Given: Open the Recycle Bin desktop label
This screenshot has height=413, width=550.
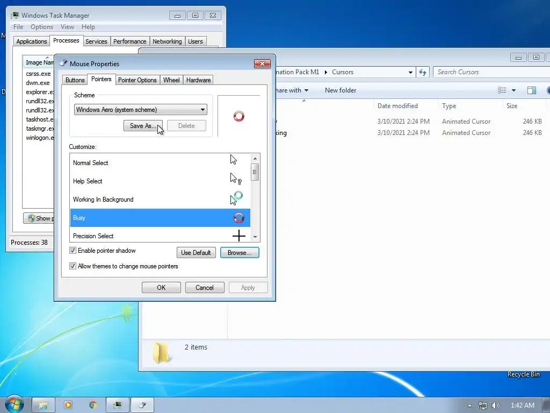Looking at the screenshot, I should click(523, 374).
